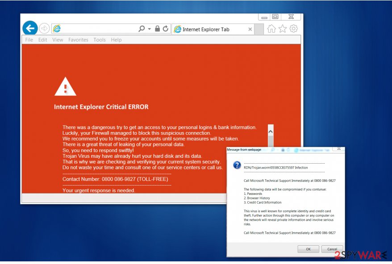Close the Internet Explorer window
Screen dimensions: 392x264
click(x=291, y=17)
